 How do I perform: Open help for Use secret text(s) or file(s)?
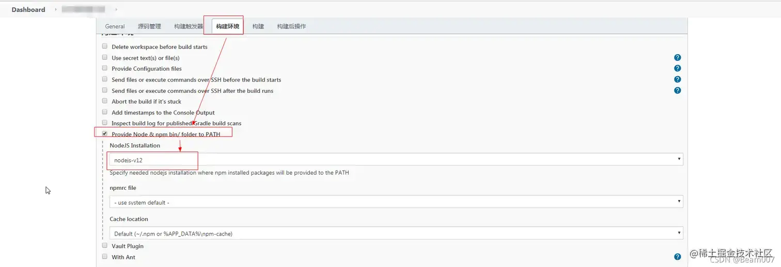[677, 58]
